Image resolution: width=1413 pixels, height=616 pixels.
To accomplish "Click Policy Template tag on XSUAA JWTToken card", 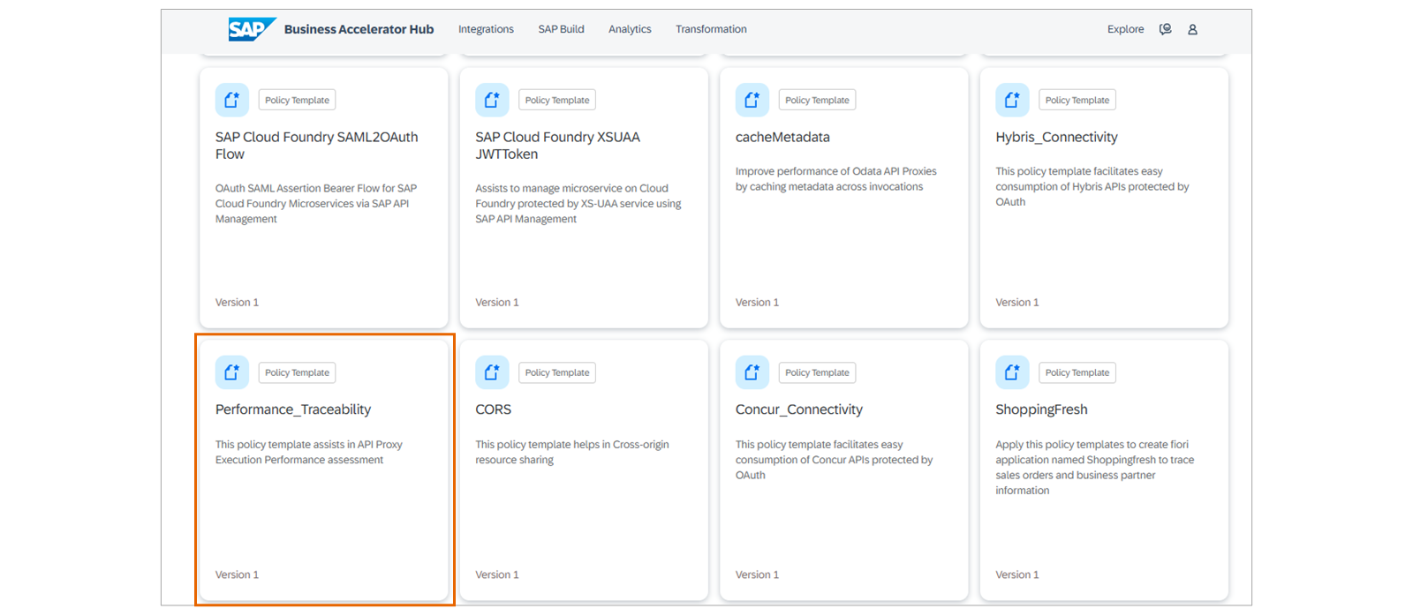I will pos(557,100).
